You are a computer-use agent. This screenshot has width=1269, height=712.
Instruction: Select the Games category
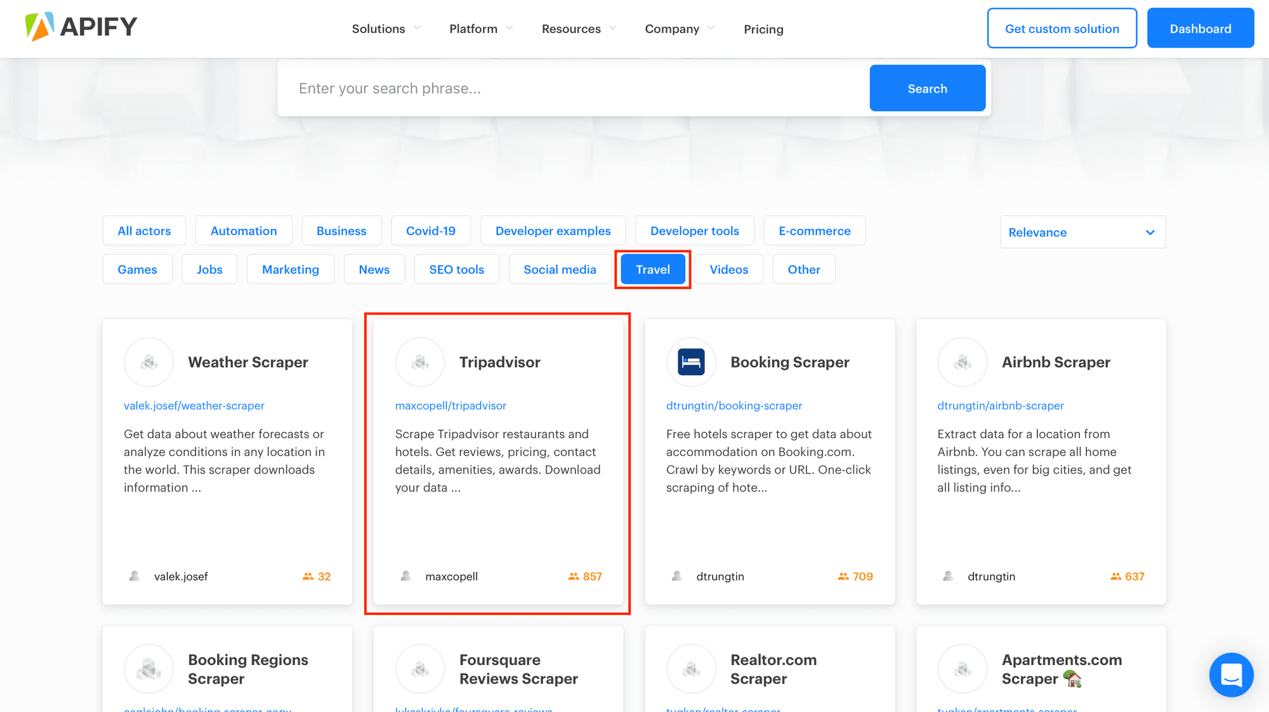click(137, 269)
